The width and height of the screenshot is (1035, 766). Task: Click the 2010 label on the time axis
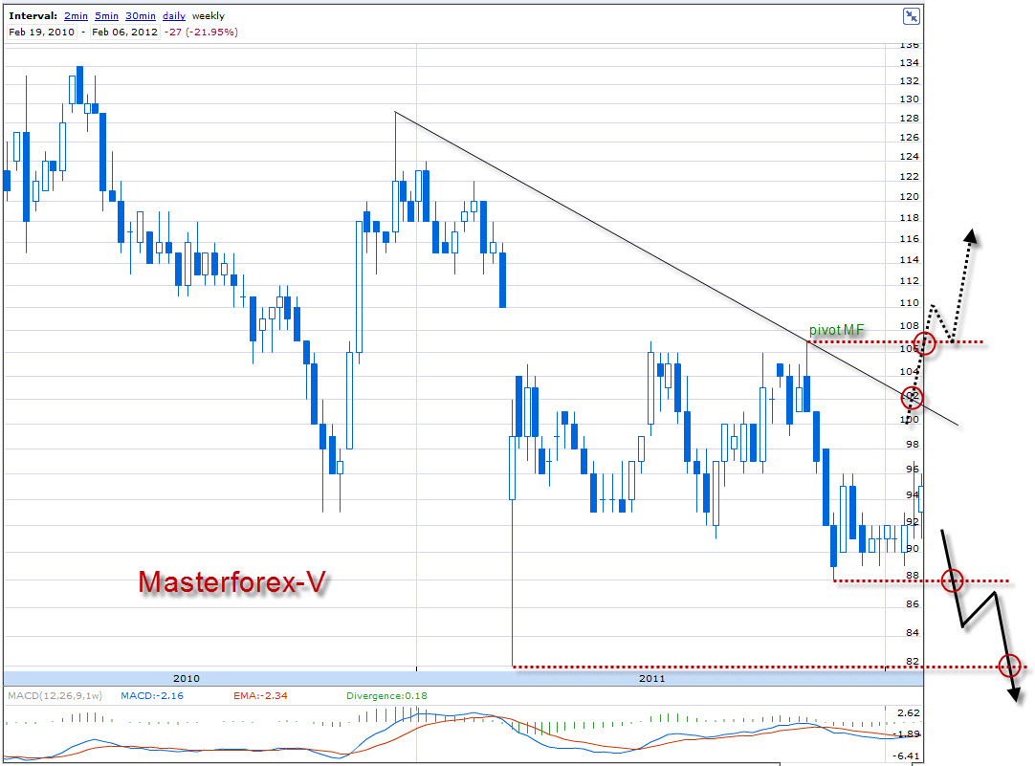tap(187, 678)
